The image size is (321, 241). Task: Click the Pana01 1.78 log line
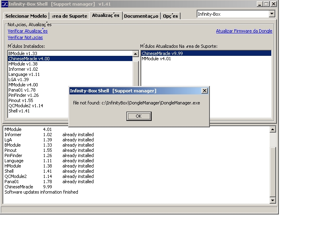[x=49, y=182]
